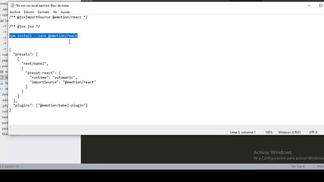
Task: Click 'Column 12' in background editor status bar
Action: (x=12, y=166)
